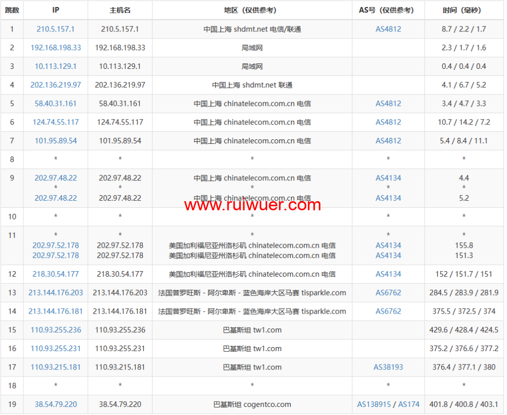Viewport: 507px width, 415px height.
Task: Open the AS38193 link
Action: pos(388,367)
